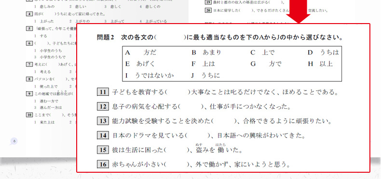Screen dimensions: 381x179
Task: Click the question number box 8 on background page
Action: (x=29, y=79)
